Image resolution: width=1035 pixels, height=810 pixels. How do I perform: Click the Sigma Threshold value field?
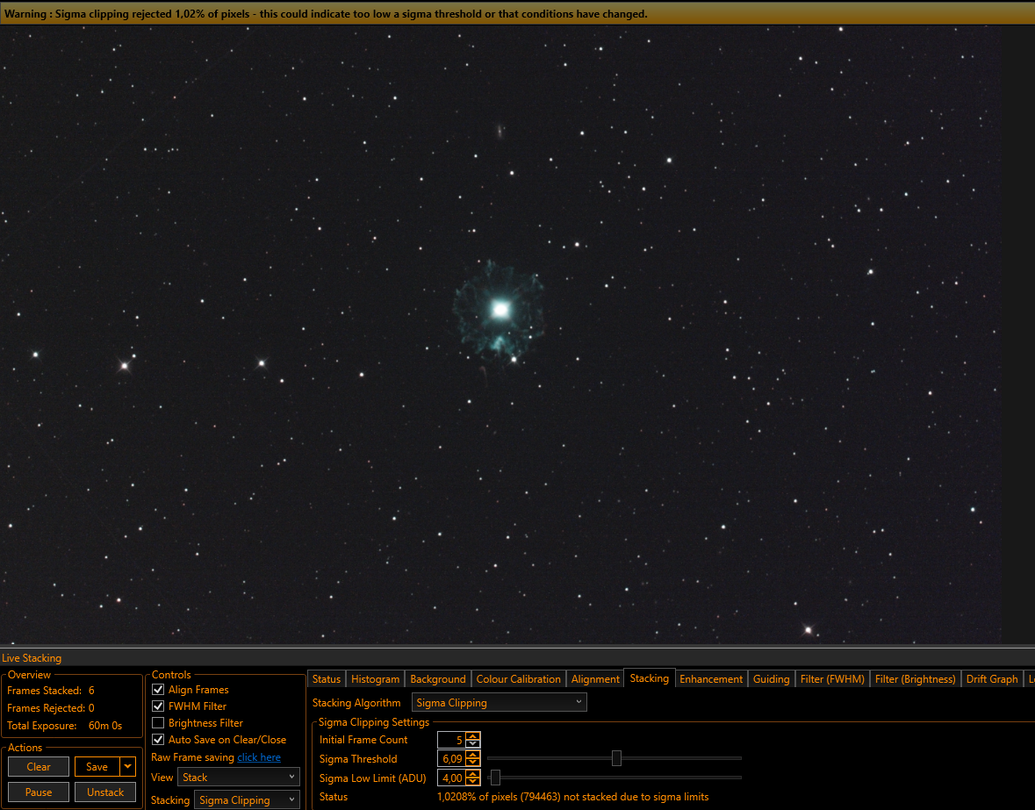pos(451,758)
